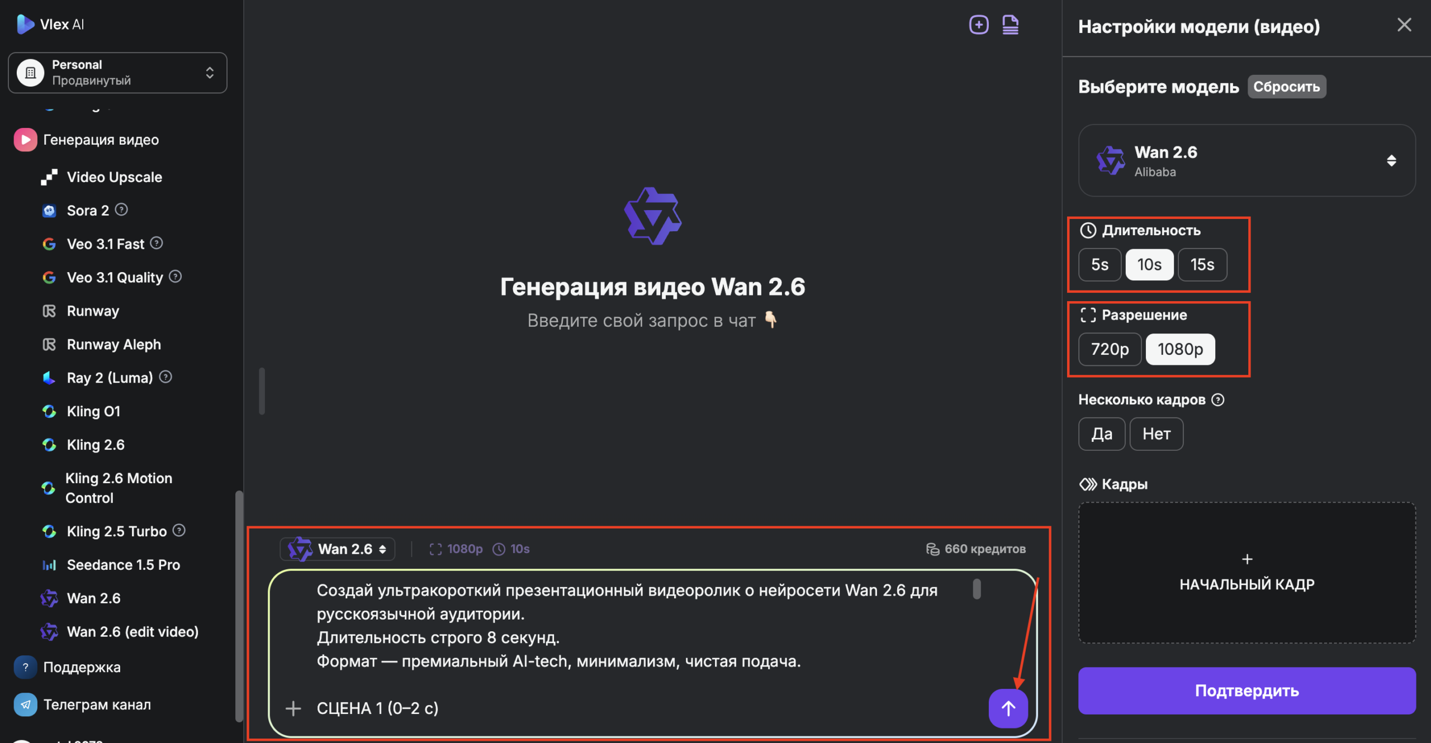The width and height of the screenshot is (1431, 743).
Task: Send the prompt with the arrow button
Action: click(x=1008, y=708)
